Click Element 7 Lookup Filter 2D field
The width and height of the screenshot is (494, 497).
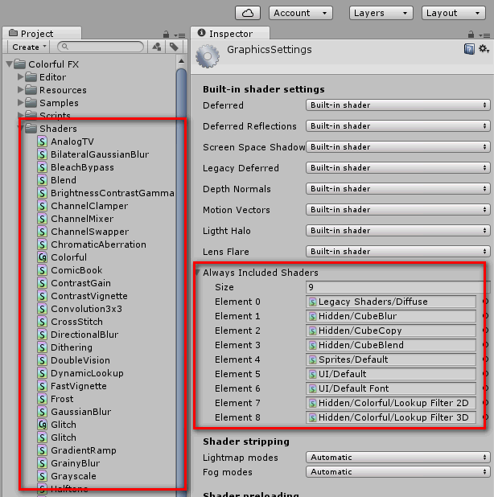click(391, 403)
